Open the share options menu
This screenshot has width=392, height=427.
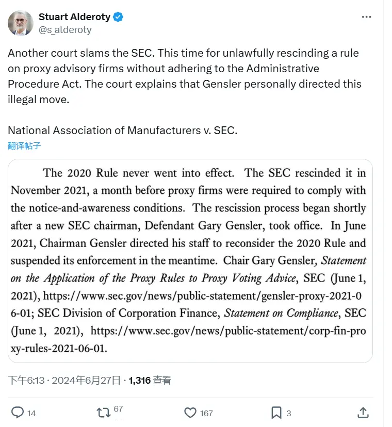363,413
